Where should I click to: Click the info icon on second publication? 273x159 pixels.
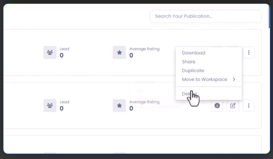click(217, 105)
